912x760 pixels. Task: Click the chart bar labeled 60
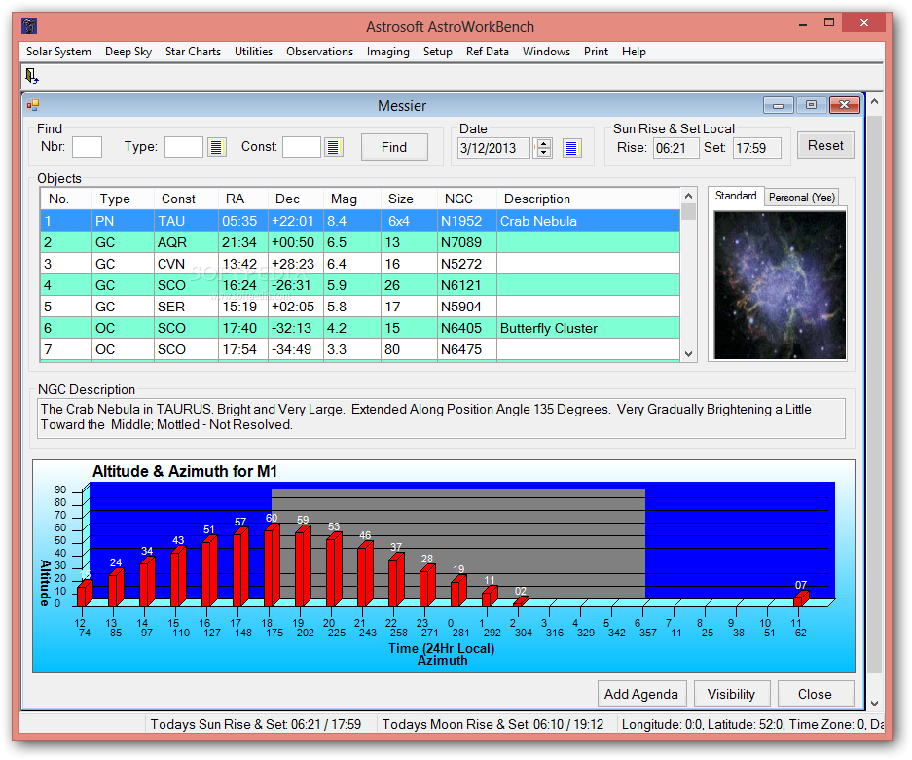pyautogui.click(x=272, y=565)
